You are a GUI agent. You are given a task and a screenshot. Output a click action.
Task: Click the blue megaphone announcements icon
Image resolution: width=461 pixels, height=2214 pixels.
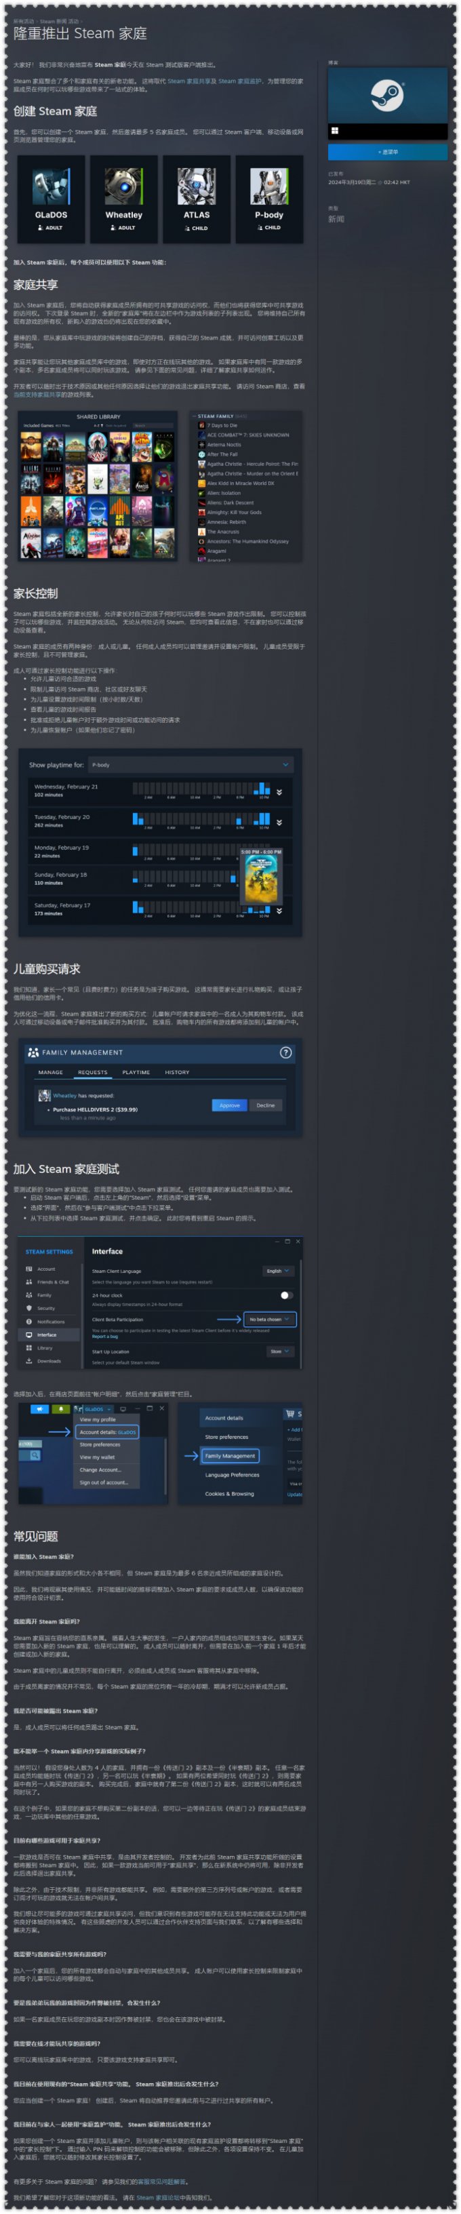pos(39,1408)
